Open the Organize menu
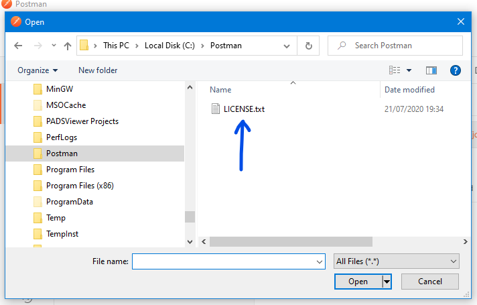 point(38,70)
